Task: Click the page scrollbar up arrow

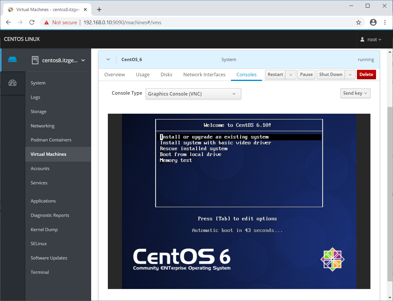Action: tap(390, 52)
